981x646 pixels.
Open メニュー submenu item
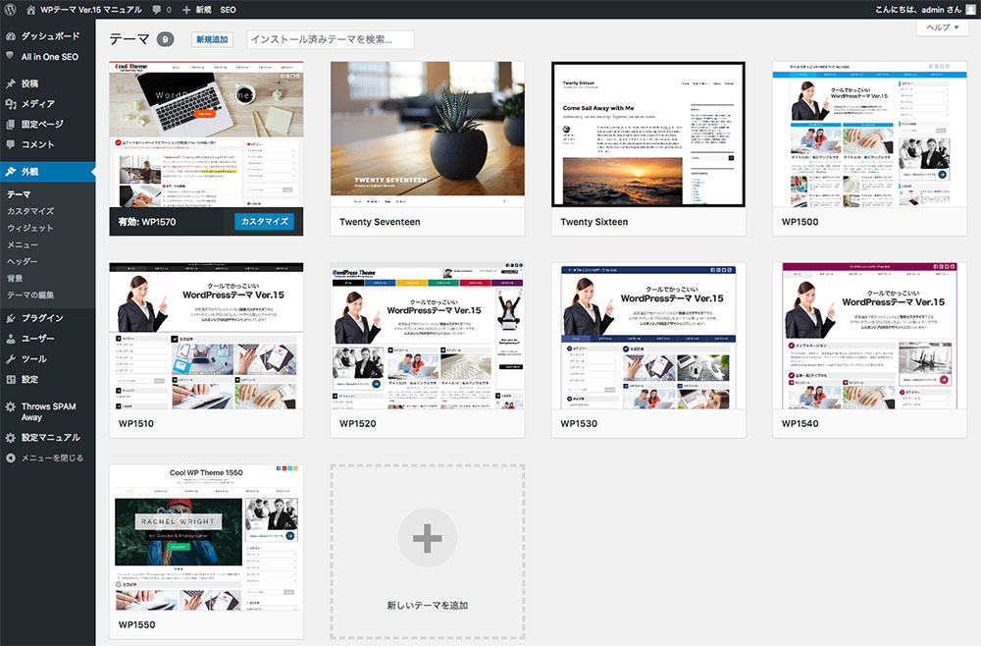[23, 244]
